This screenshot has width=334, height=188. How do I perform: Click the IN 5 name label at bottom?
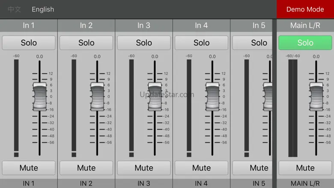coord(251,183)
